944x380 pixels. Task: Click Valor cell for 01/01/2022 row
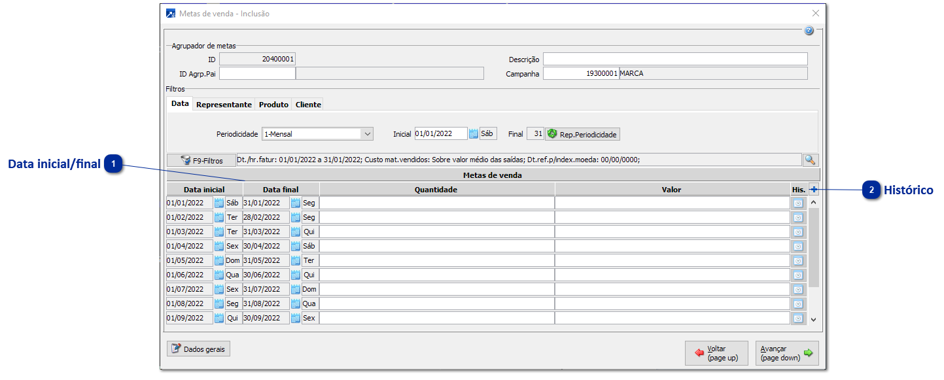click(x=673, y=203)
